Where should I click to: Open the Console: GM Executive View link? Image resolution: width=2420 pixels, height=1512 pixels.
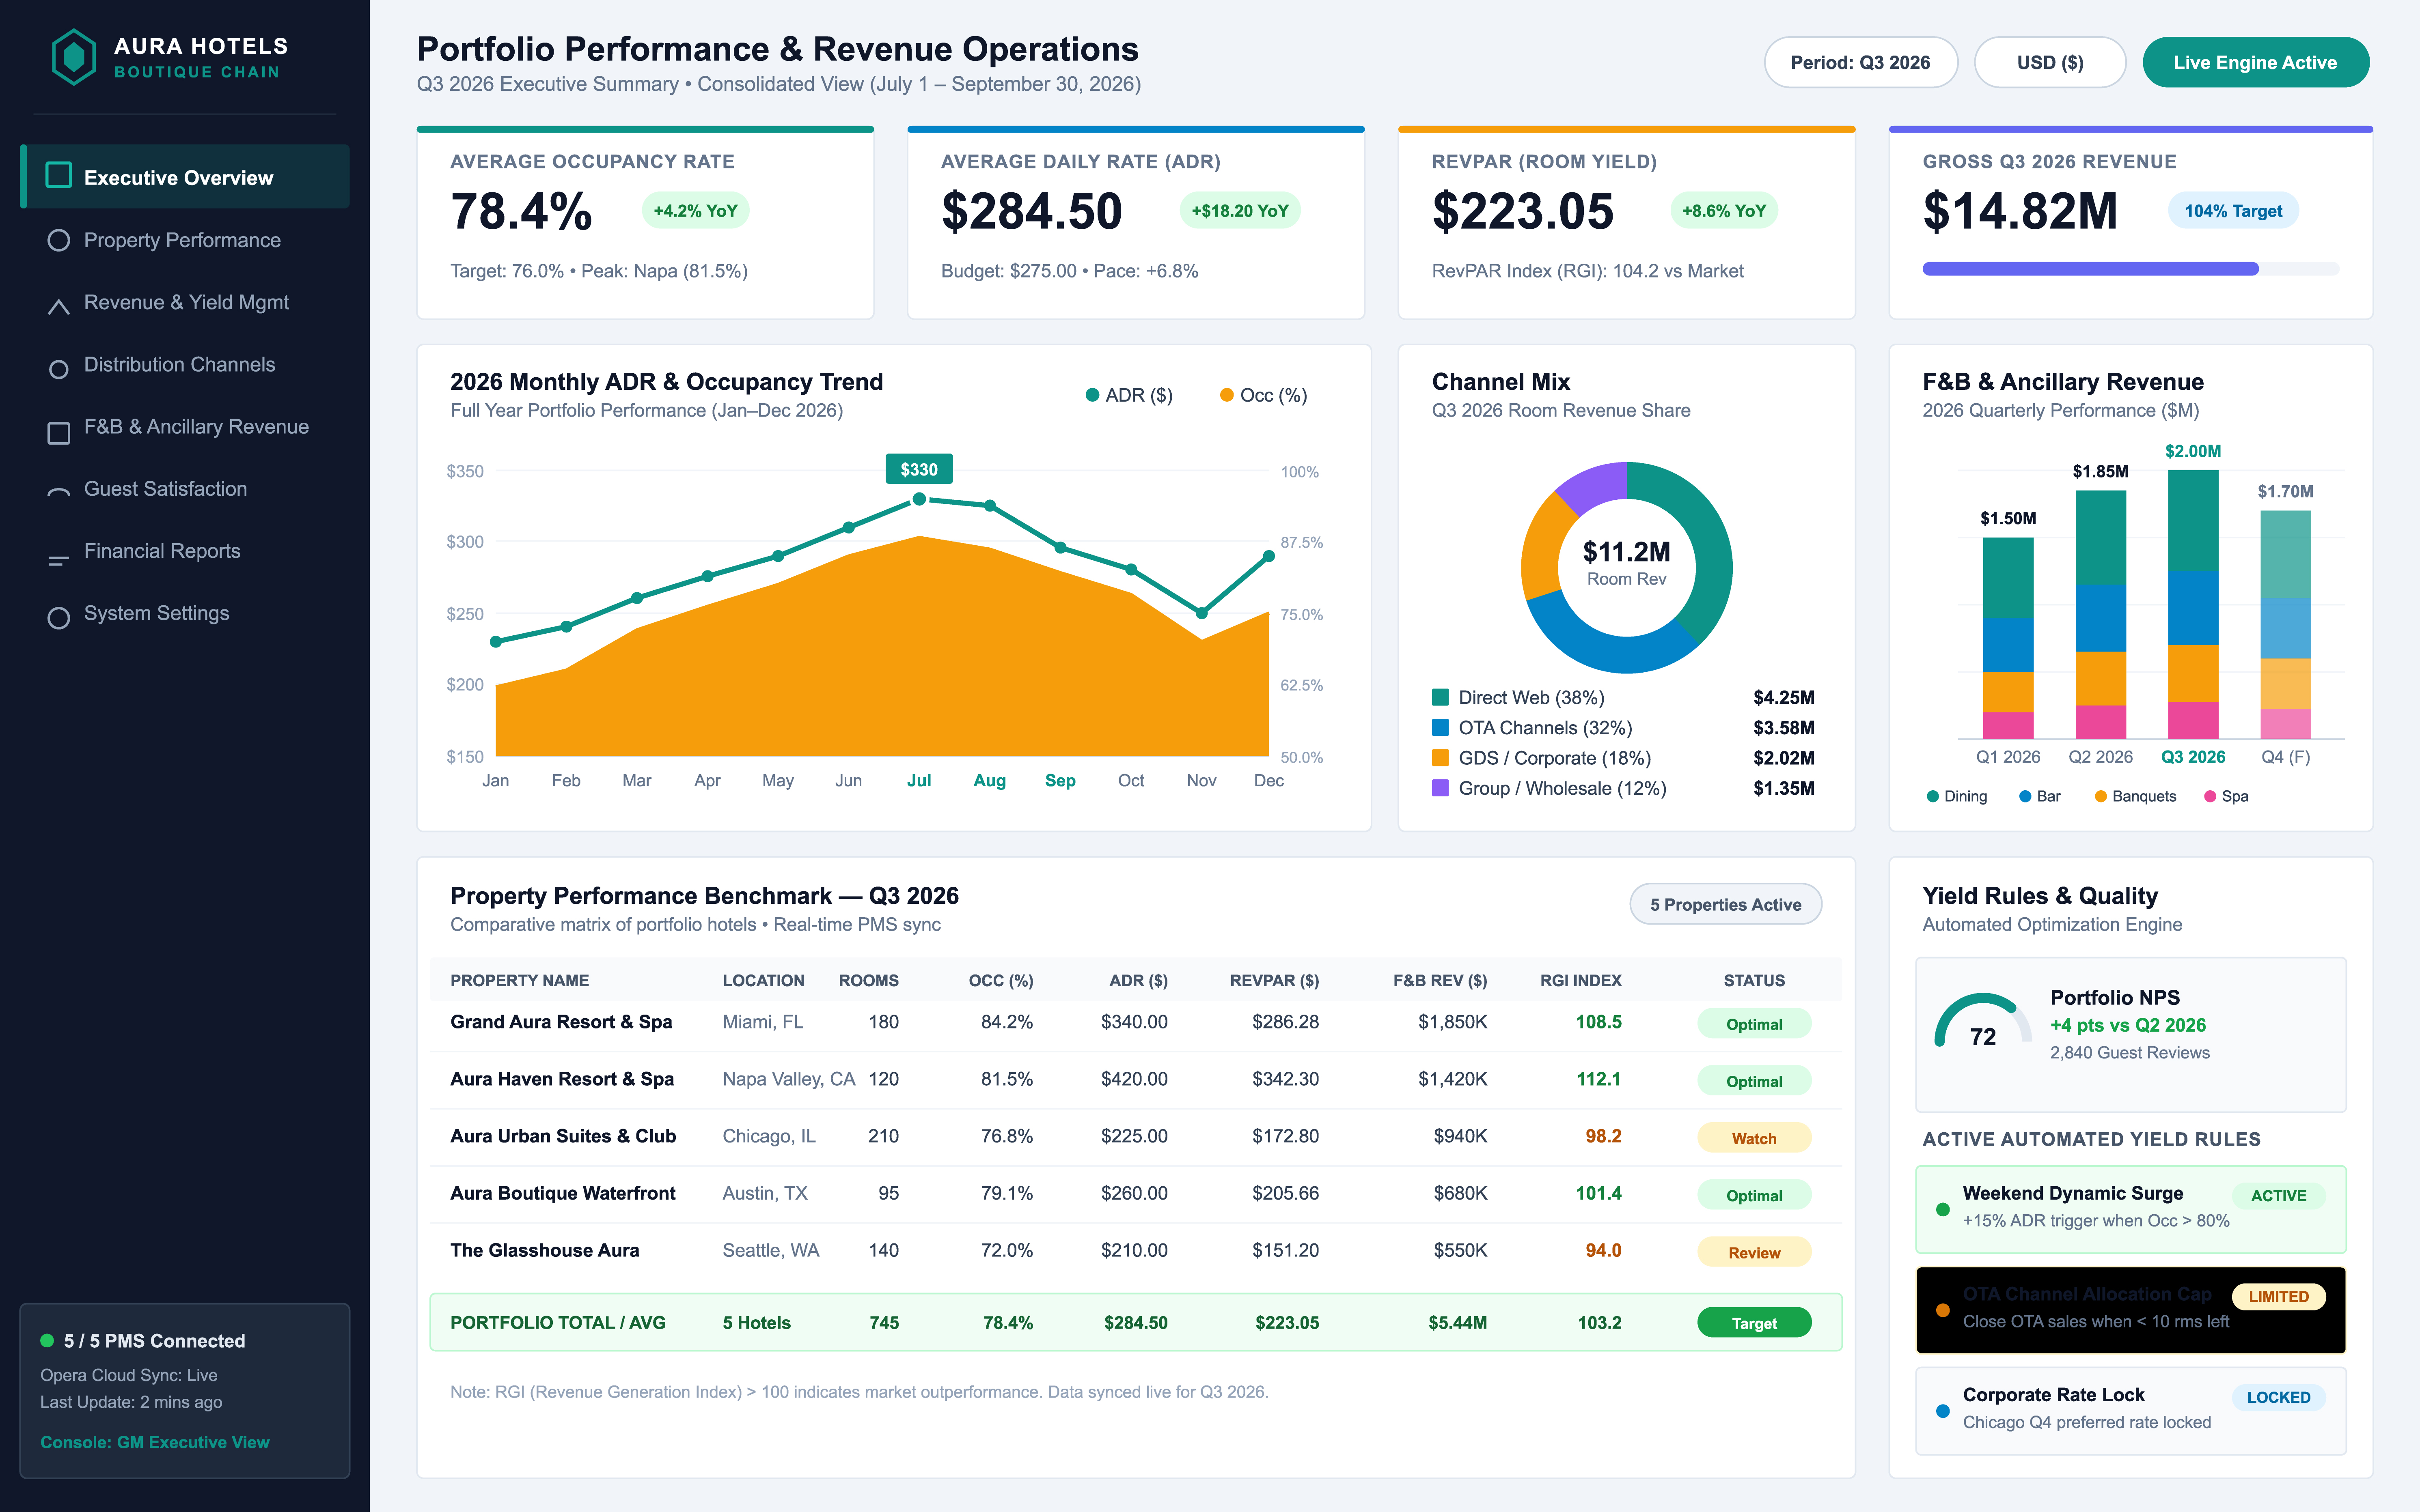pos(155,1442)
